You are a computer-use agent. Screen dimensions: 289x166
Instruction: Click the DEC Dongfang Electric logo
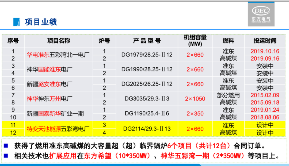click(261, 14)
